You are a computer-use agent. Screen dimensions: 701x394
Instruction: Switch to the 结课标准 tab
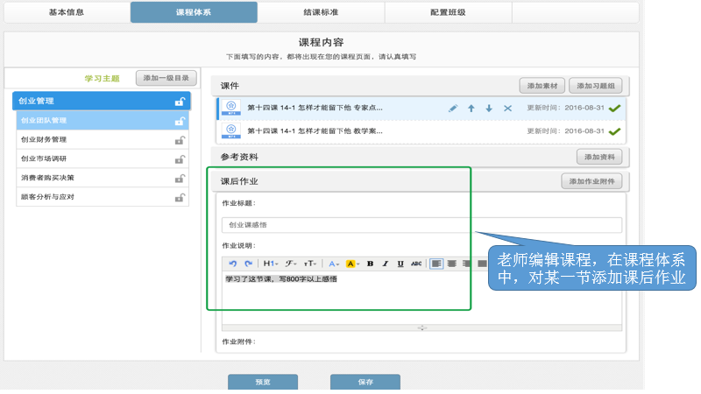click(321, 12)
